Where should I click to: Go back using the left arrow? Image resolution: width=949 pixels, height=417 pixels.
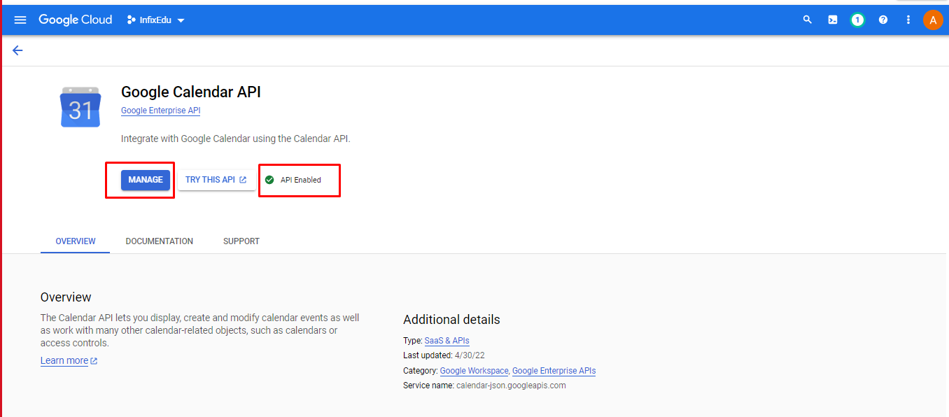[x=17, y=50]
